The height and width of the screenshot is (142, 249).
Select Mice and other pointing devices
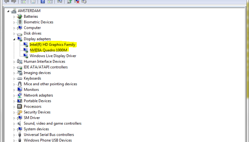pyautogui.click(x=50, y=84)
